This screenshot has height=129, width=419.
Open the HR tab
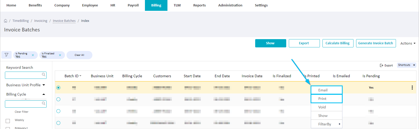pyautogui.click(x=113, y=5)
